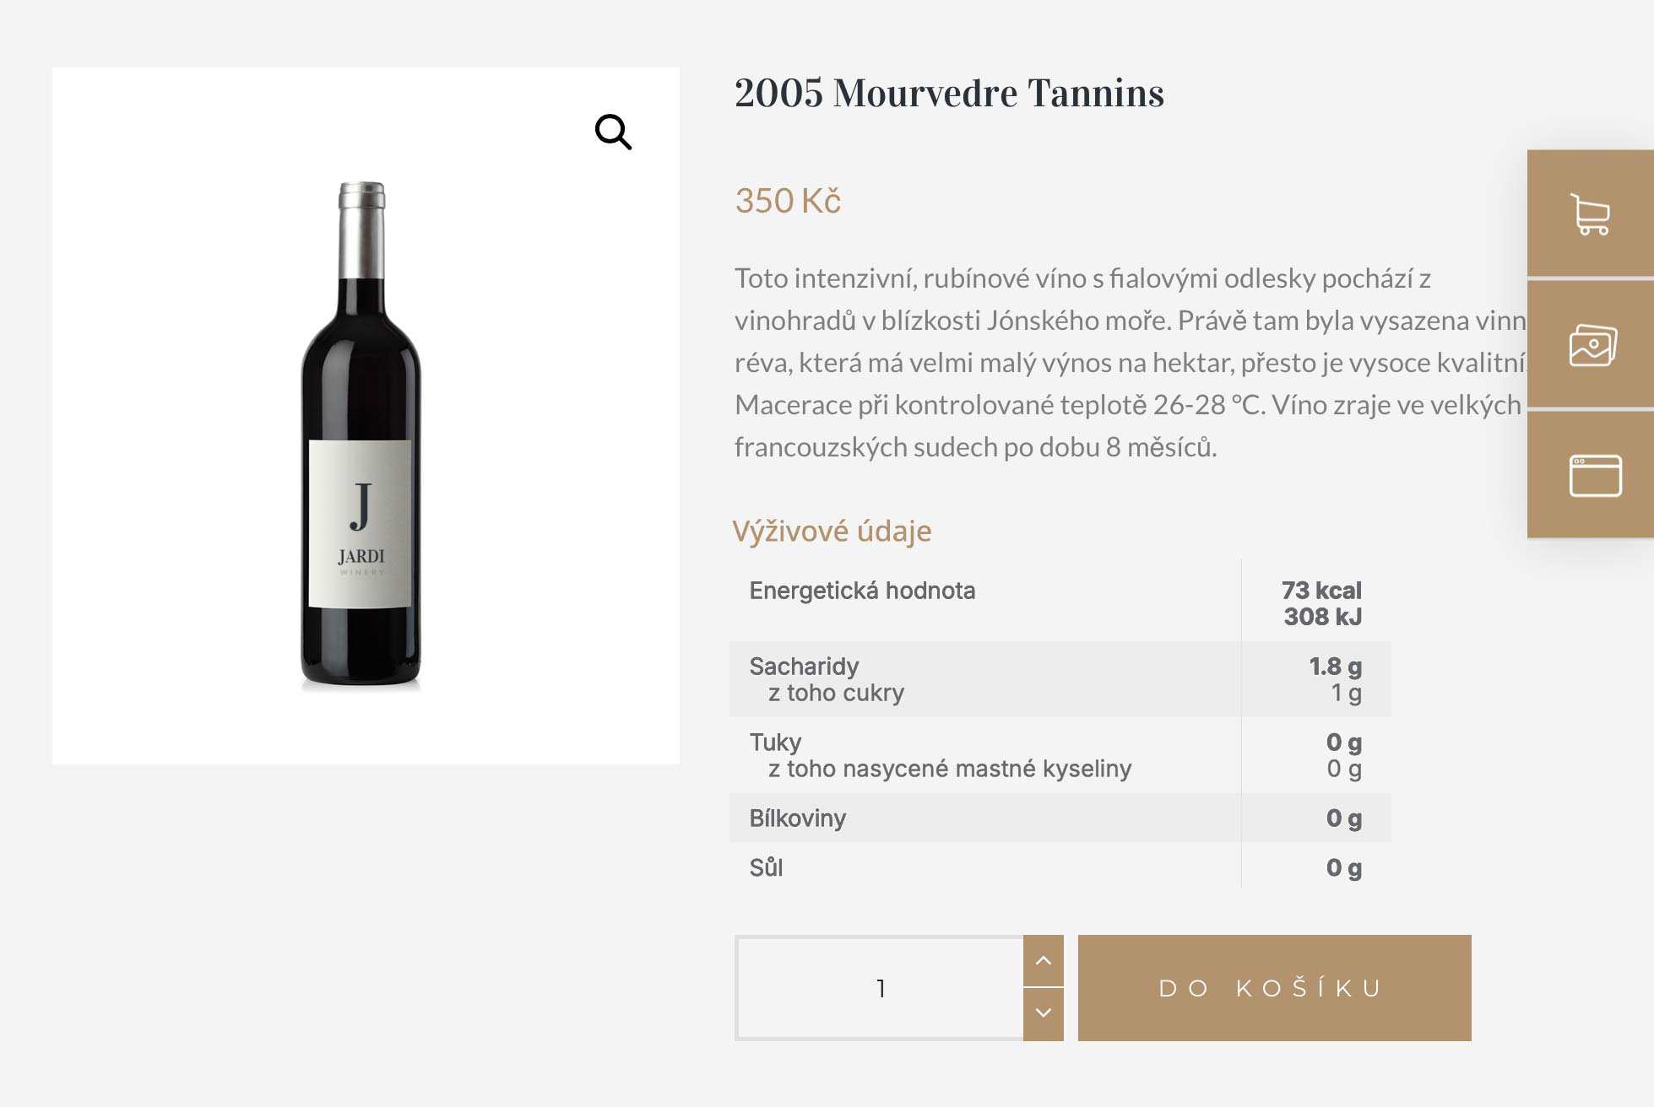1654x1107 pixels.
Task: Select the Energetická hodnota table row
Action: (x=1060, y=602)
